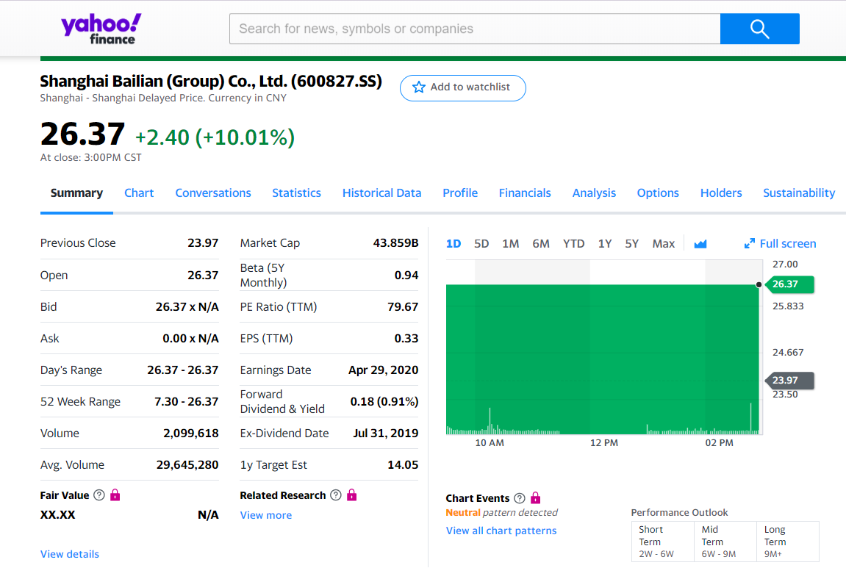Click the Fair Value help question mark icon

point(99,495)
